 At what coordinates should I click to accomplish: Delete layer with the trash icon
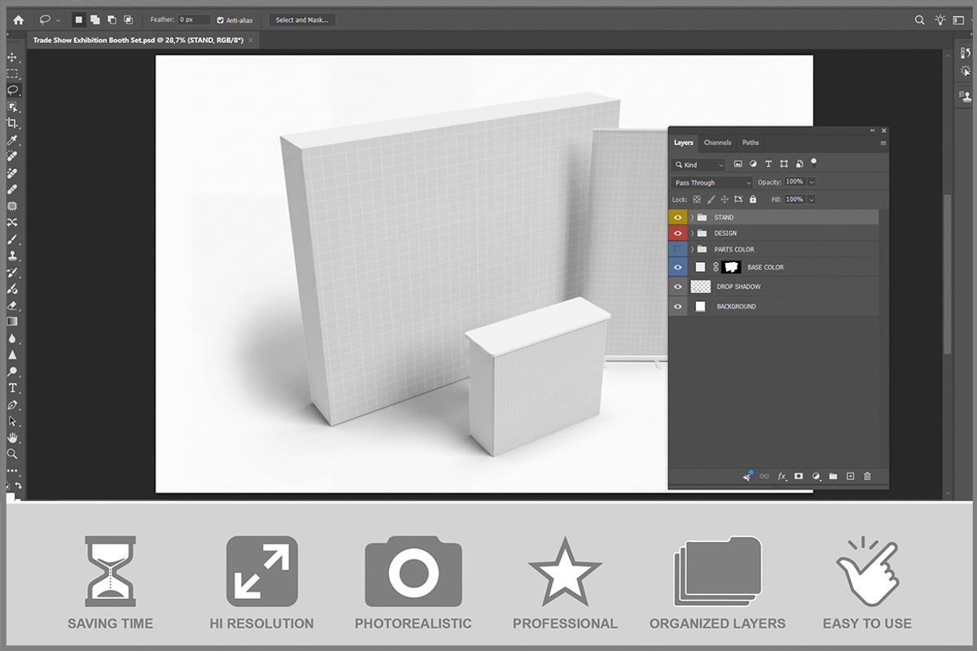point(867,476)
